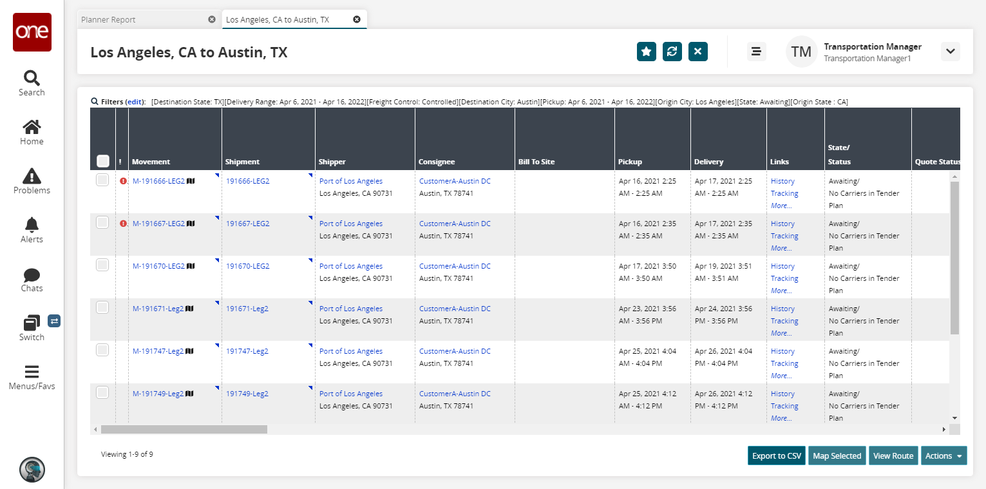
Task: Click the favorite star button
Action: (x=646, y=52)
